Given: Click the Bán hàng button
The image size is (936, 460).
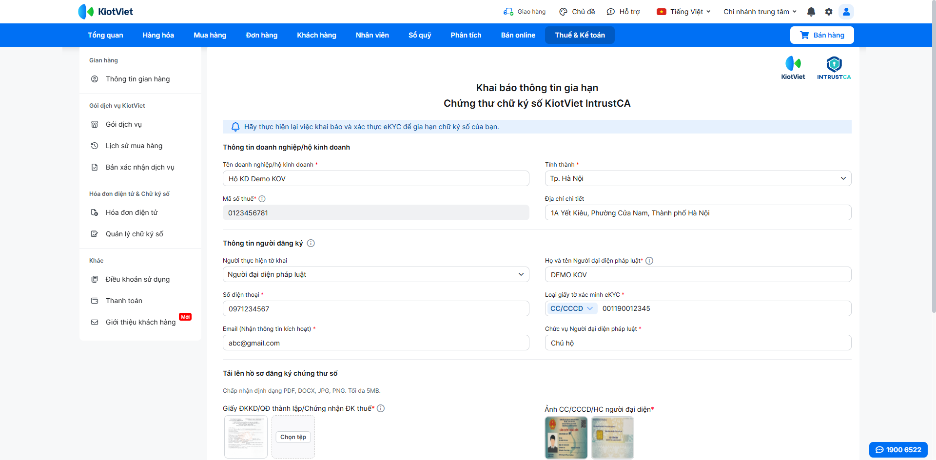Looking at the screenshot, I should tap(822, 35).
